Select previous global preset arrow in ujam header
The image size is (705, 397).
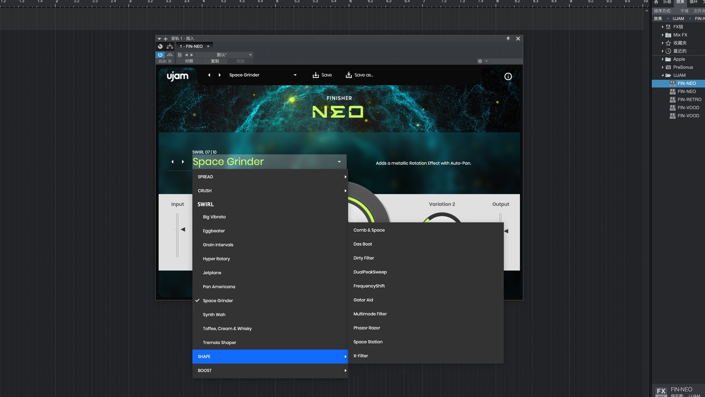tap(209, 75)
